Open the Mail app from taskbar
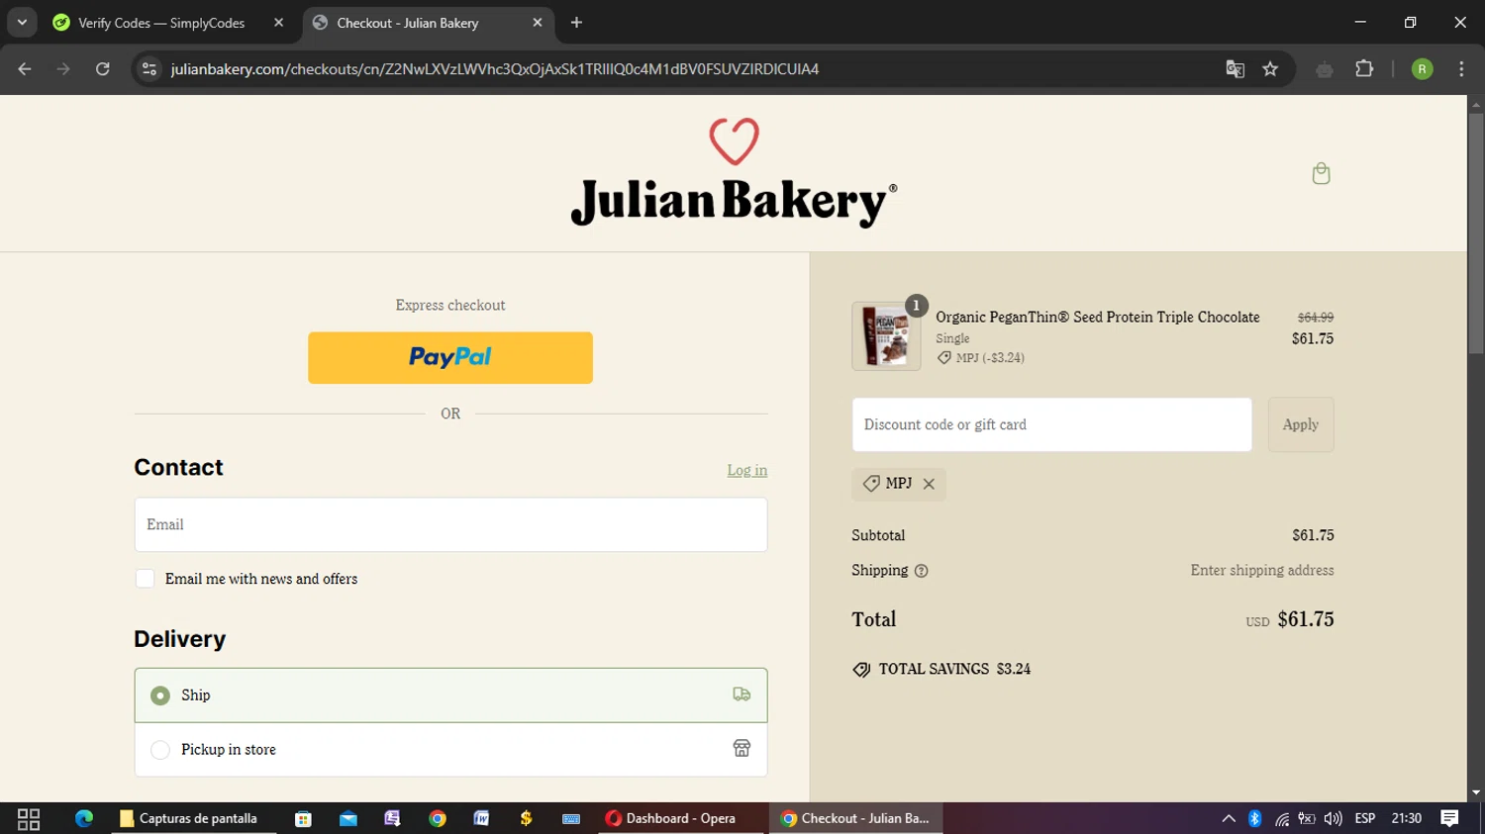Viewport: 1485px width, 834px height. [x=347, y=818]
